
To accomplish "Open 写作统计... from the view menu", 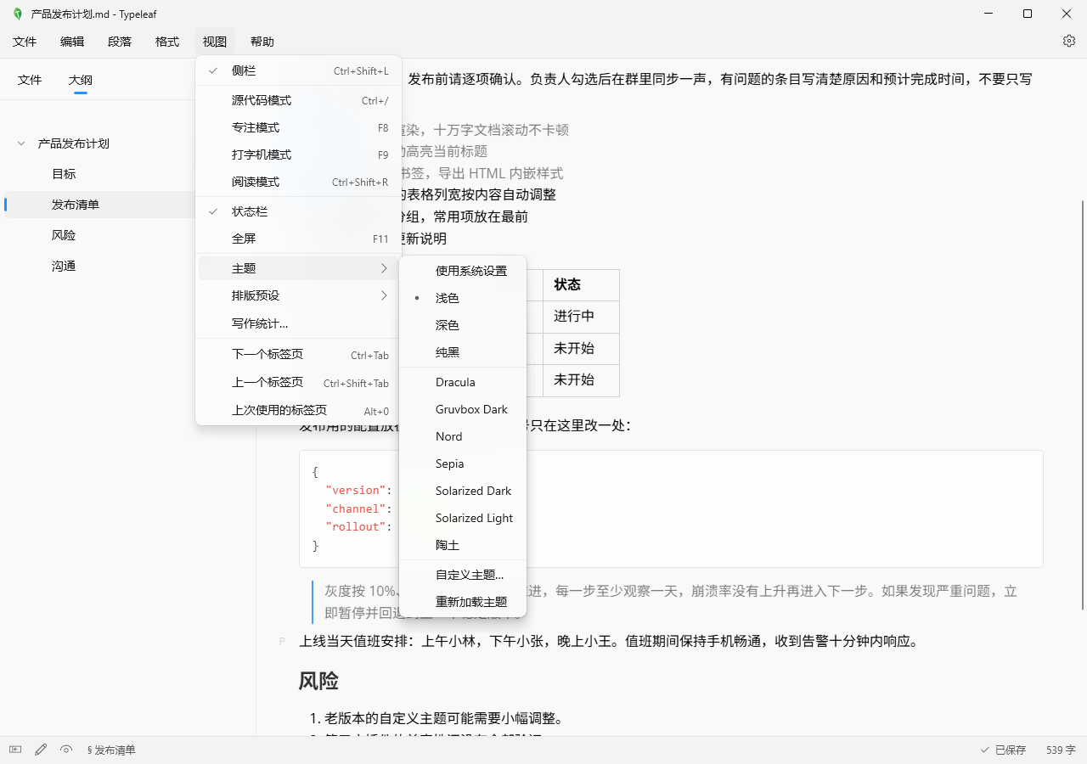I will [x=298, y=323].
